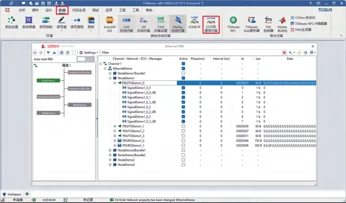Click the left panel collapse splitter arrow

(x=97, y=119)
